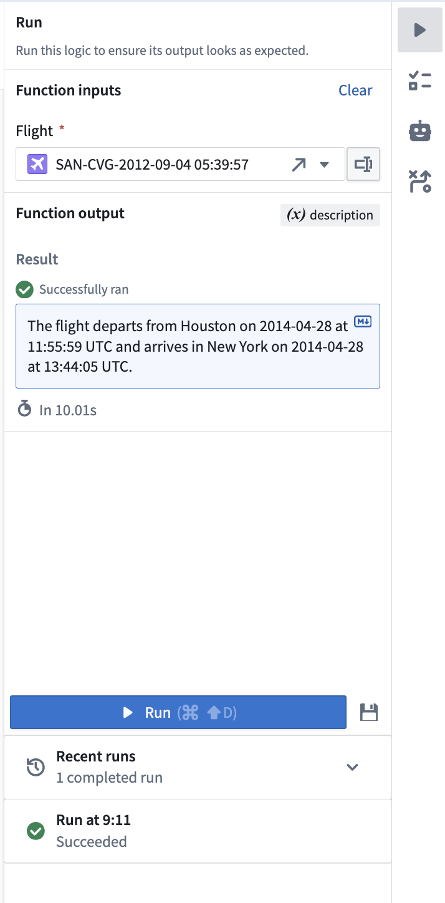Click the save floppy disk icon beside Run
This screenshot has height=903, width=445.
pos(370,712)
